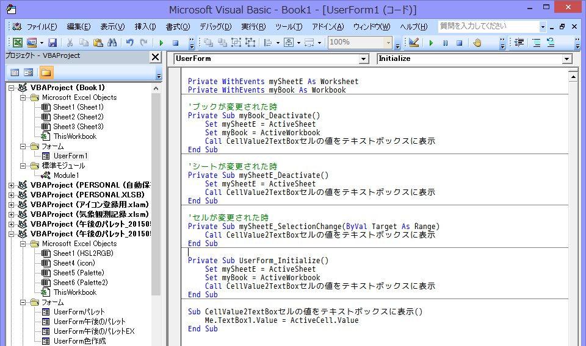Comment Block icon in Edit toolbar

pyautogui.click(x=537, y=43)
